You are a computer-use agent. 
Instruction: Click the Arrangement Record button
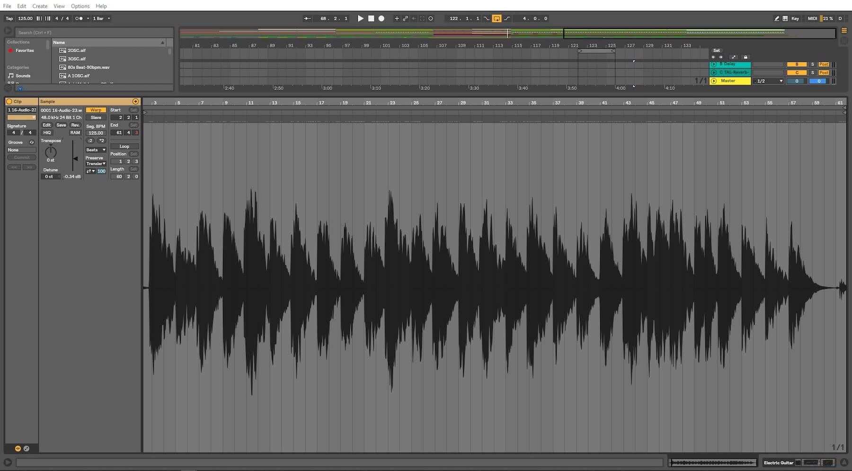point(382,18)
